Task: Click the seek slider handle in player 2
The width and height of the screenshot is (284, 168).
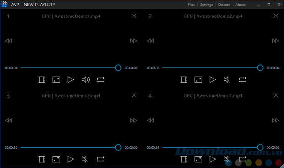Action: [260, 68]
